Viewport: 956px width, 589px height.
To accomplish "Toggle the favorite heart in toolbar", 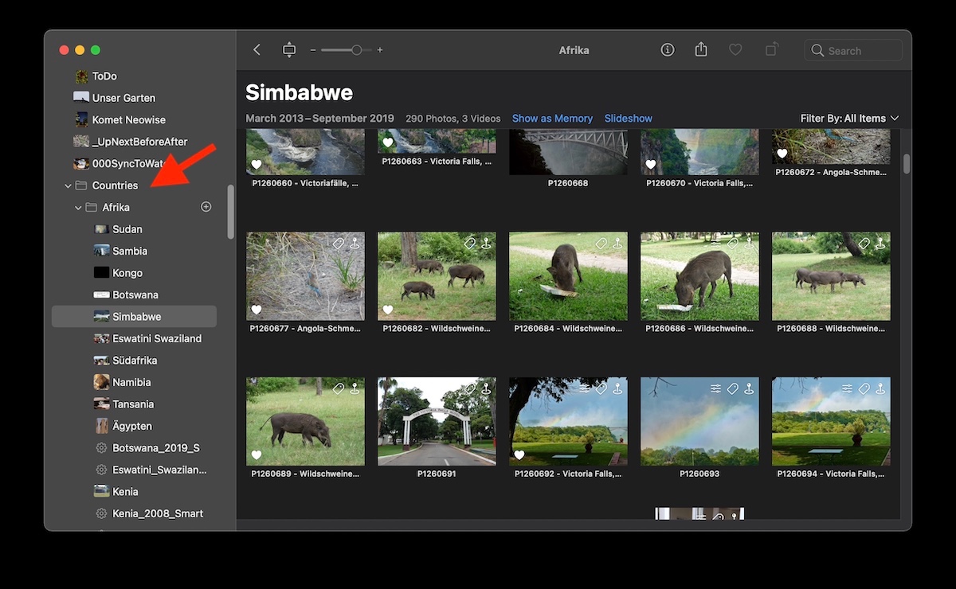I will pyautogui.click(x=735, y=50).
